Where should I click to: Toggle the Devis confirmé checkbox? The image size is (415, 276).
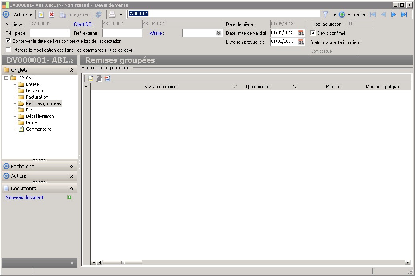pos(313,33)
